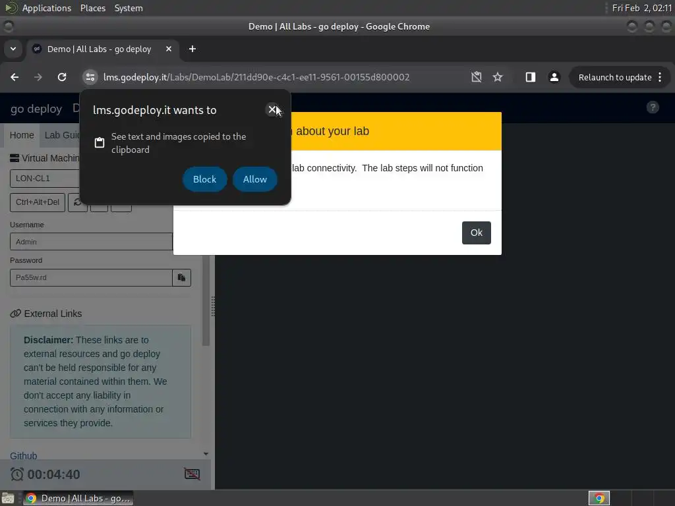Click the window menu button in title bar
Image resolution: width=675 pixels, height=506 pixels.
(8, 26)
